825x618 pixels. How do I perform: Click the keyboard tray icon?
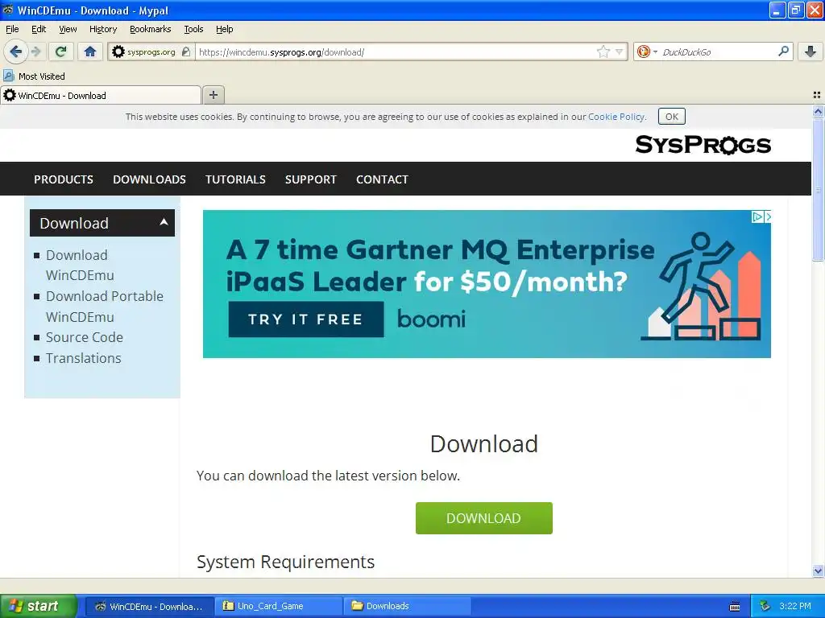point(735,607)
